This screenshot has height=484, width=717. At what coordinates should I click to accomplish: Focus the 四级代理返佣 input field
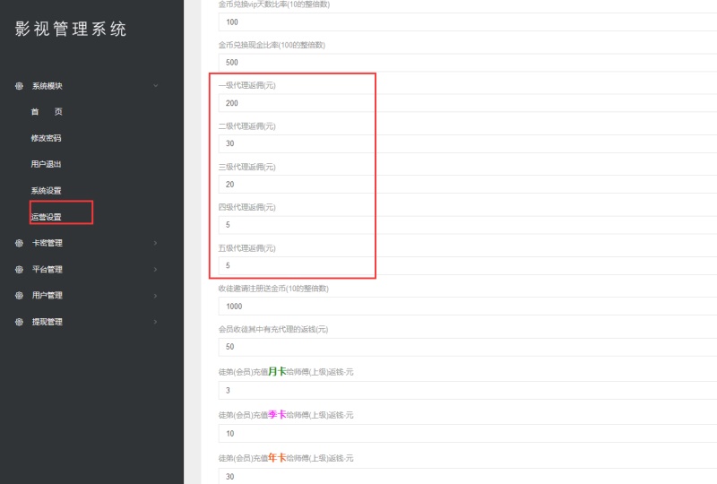(467, 225)
